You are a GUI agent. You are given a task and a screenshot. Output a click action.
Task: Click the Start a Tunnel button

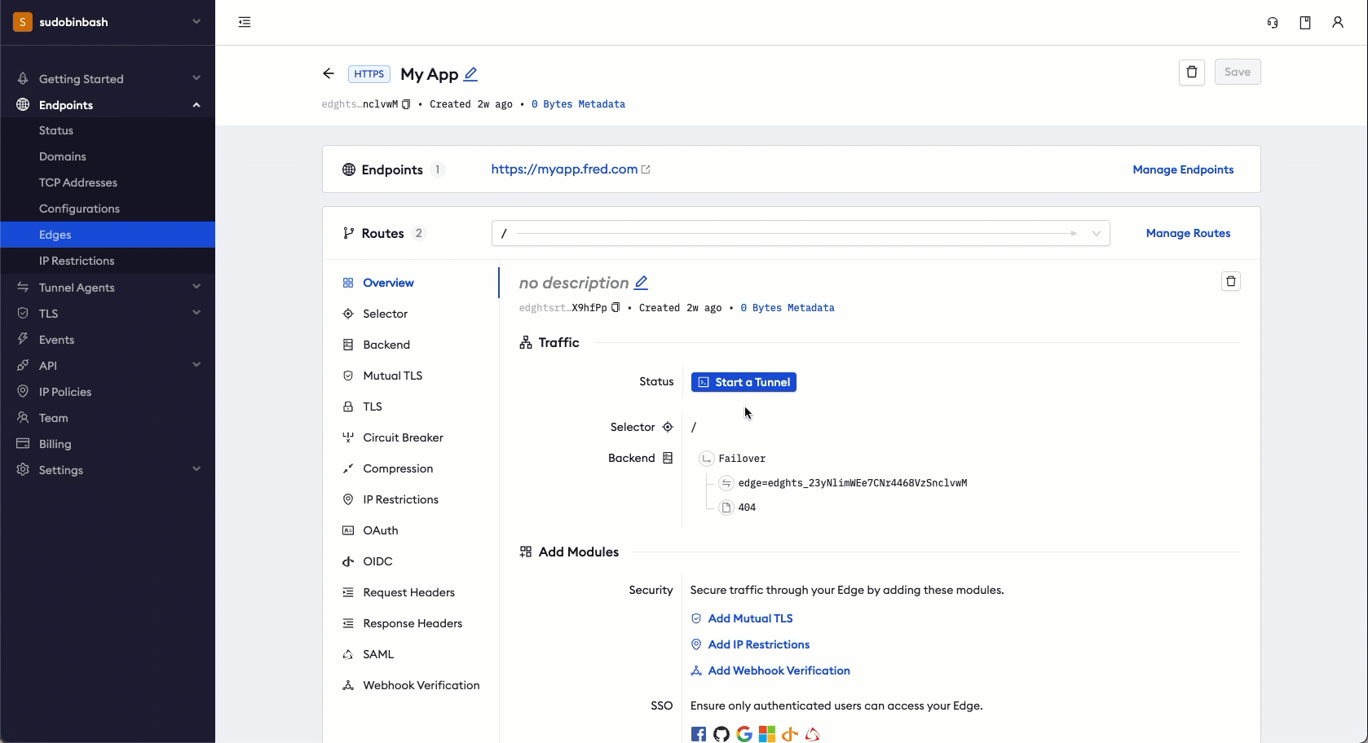(x=744, y=382)
